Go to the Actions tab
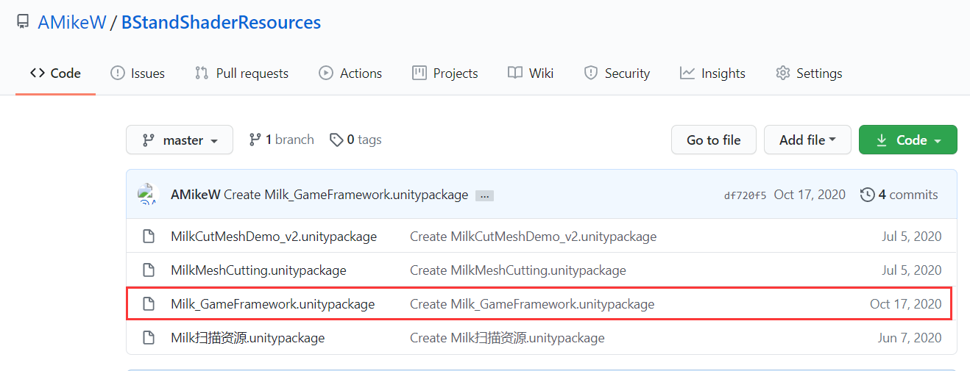This screenshot has width=970, height=371. click(350, 73)
